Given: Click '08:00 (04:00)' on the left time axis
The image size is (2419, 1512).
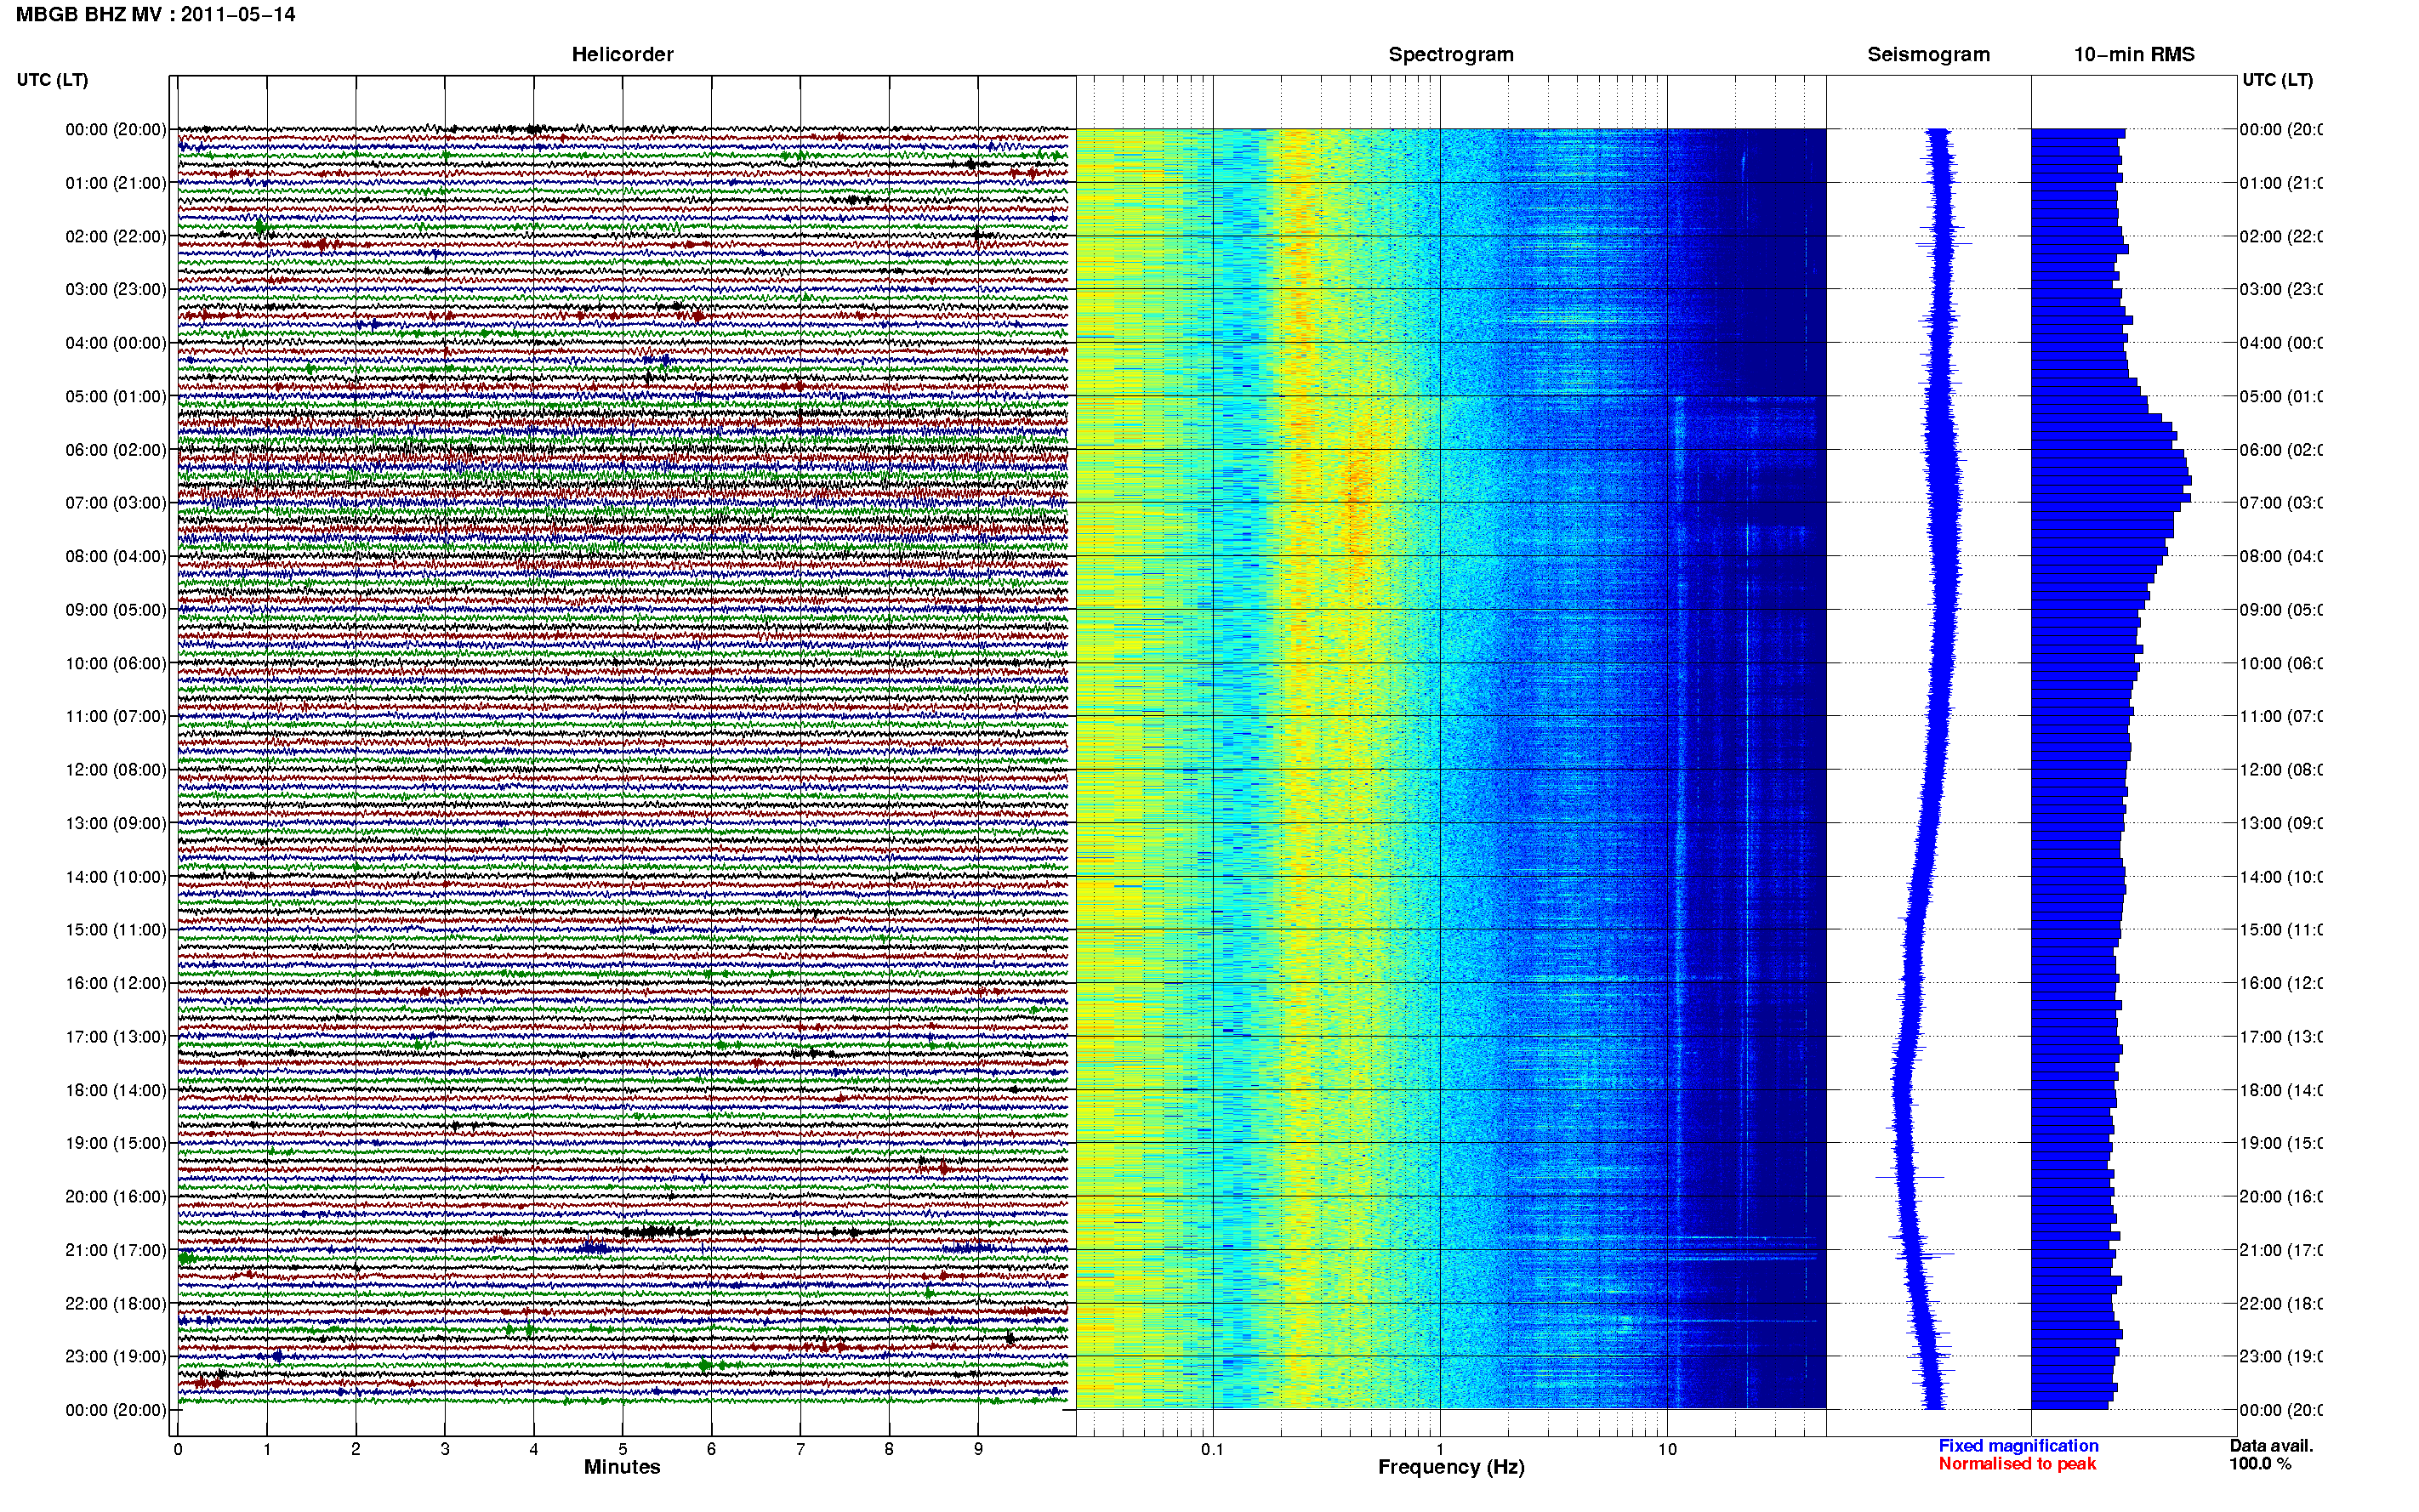Looking at the screenshot, I should point(116,557).
